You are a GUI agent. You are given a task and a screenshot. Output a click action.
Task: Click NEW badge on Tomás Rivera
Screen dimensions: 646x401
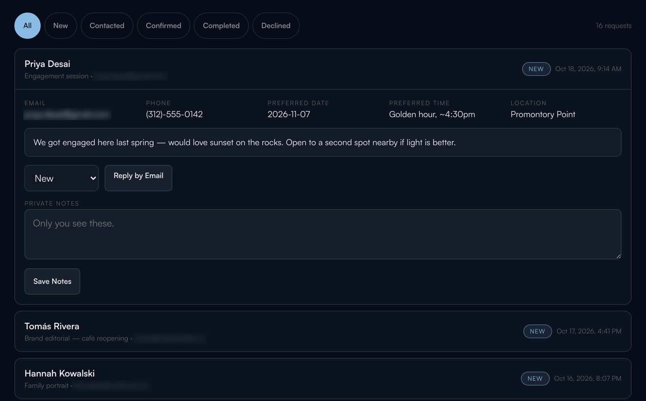537,331
